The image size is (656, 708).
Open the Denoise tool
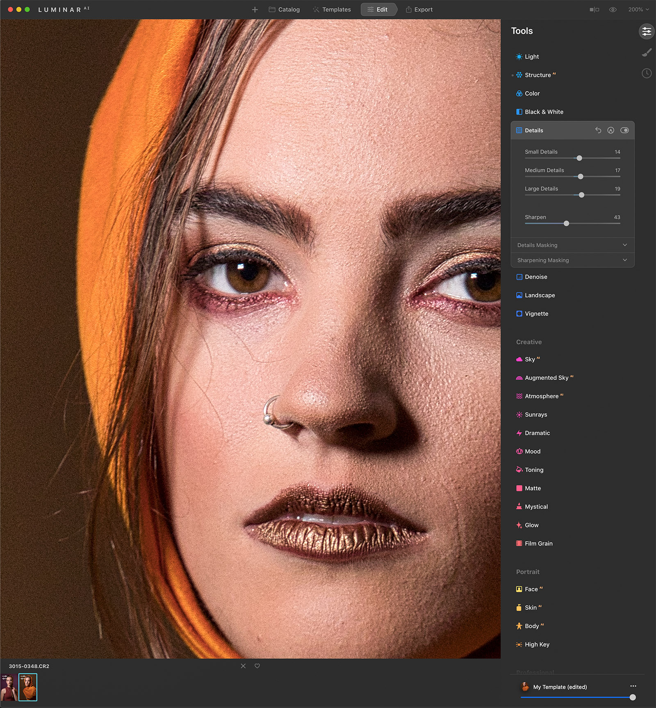(536, 277)
